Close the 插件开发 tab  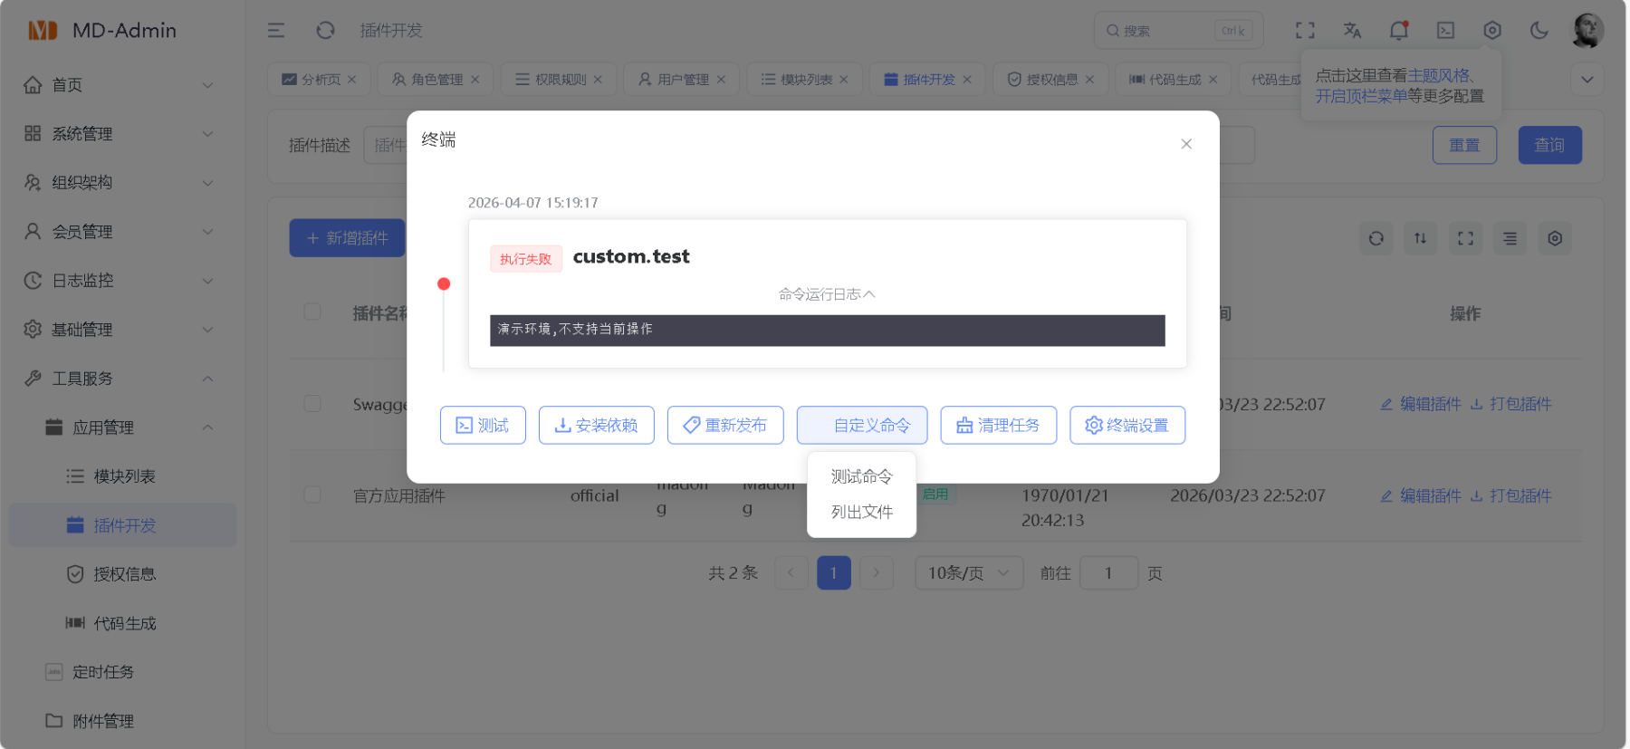pos(968,80)
